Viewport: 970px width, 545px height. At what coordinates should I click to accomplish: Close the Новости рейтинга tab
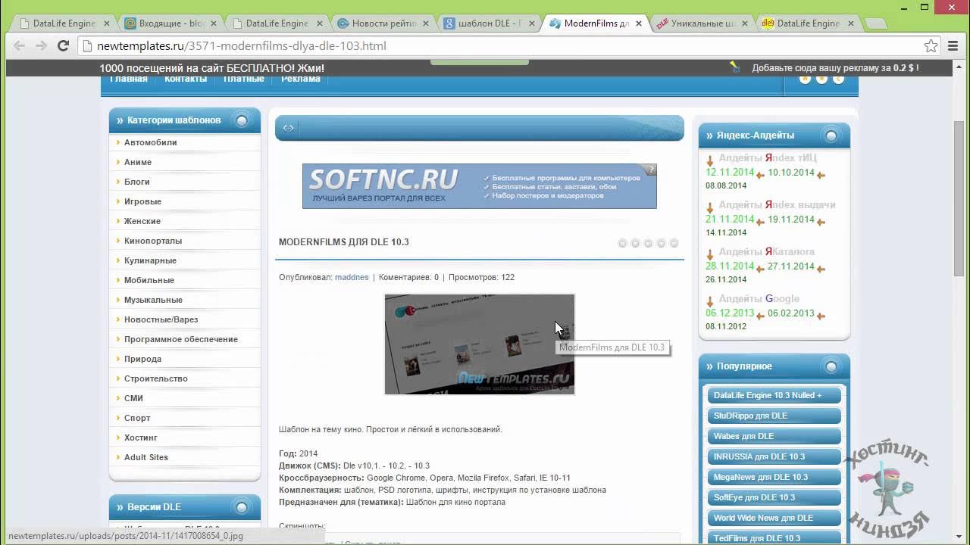click(426, 23)
